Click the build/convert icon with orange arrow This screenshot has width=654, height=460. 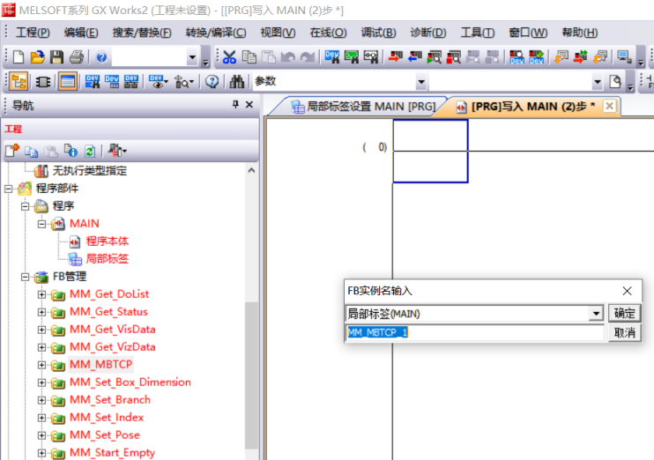pyautogui.click(x=561, y=56)
